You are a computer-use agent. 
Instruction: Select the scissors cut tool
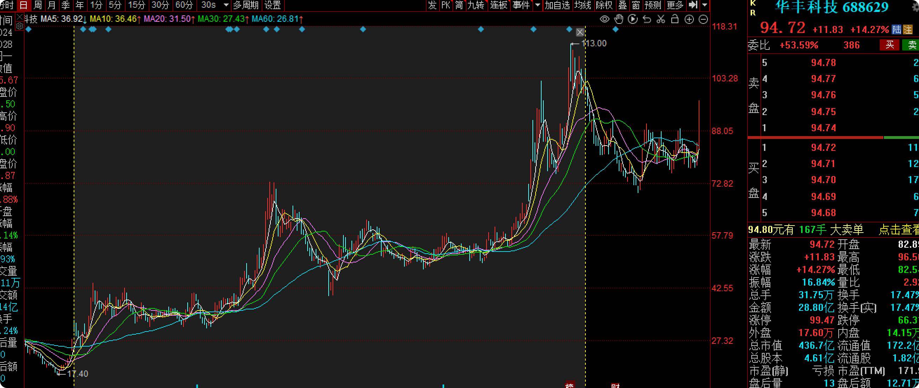click(661, 19)
